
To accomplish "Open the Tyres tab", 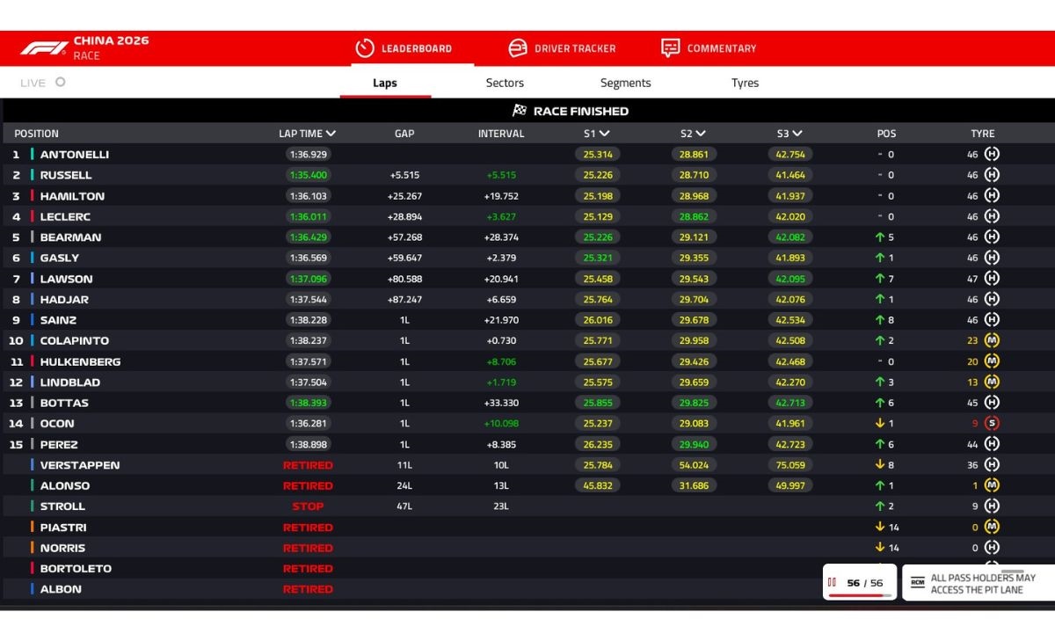I will tap(745, 83).
